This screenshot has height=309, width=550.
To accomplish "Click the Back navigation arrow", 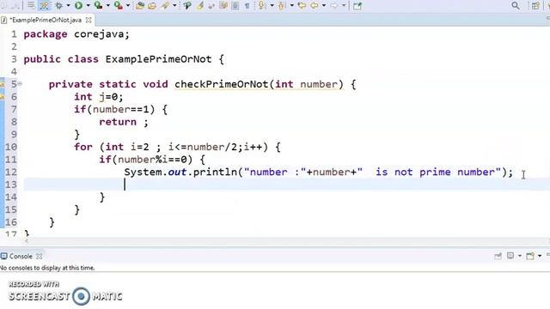I will (315, 5).
